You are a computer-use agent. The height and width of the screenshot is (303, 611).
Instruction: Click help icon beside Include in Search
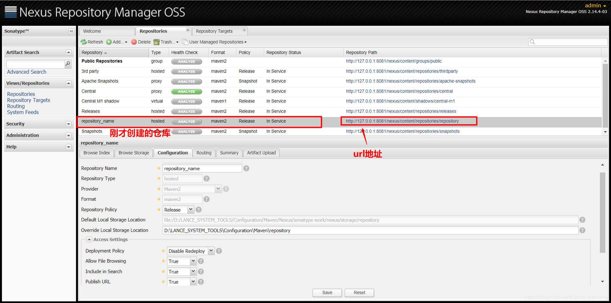pos(201,272)
